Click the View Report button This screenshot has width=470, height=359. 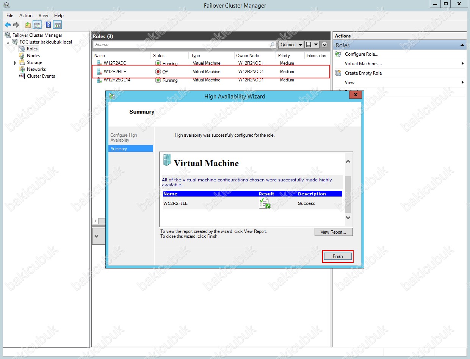tap(333, 232)
